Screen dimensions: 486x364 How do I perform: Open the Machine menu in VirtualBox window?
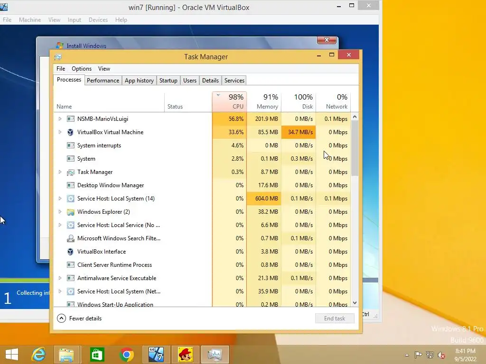pyautogui.click(x=30, y=20)
